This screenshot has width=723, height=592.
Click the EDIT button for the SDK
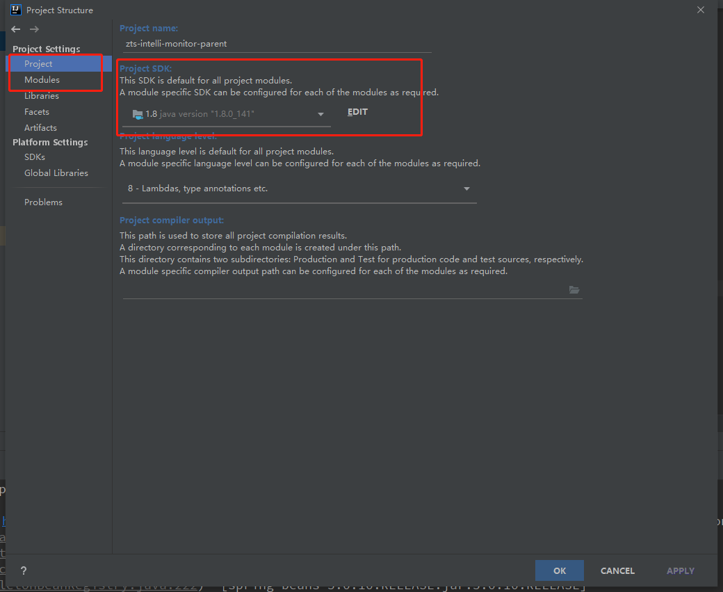[357, 112]
